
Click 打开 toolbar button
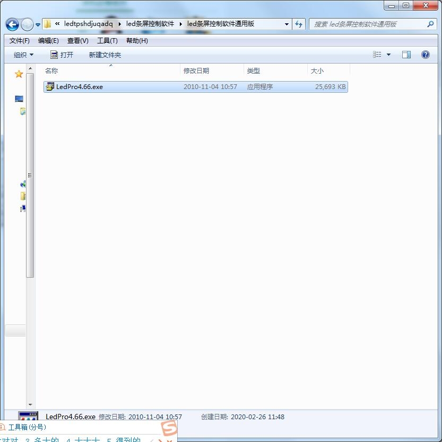click(62, 55)
